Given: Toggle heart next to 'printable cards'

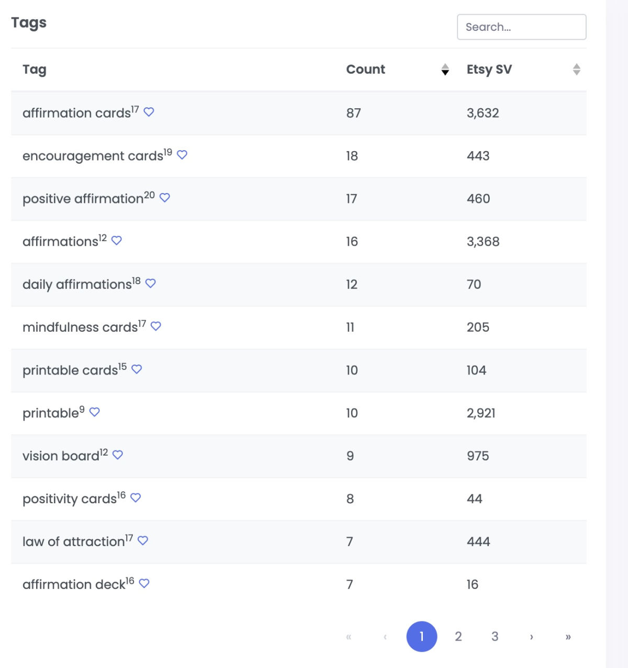Looking at the screenshot, I should (x=137, y=369).
